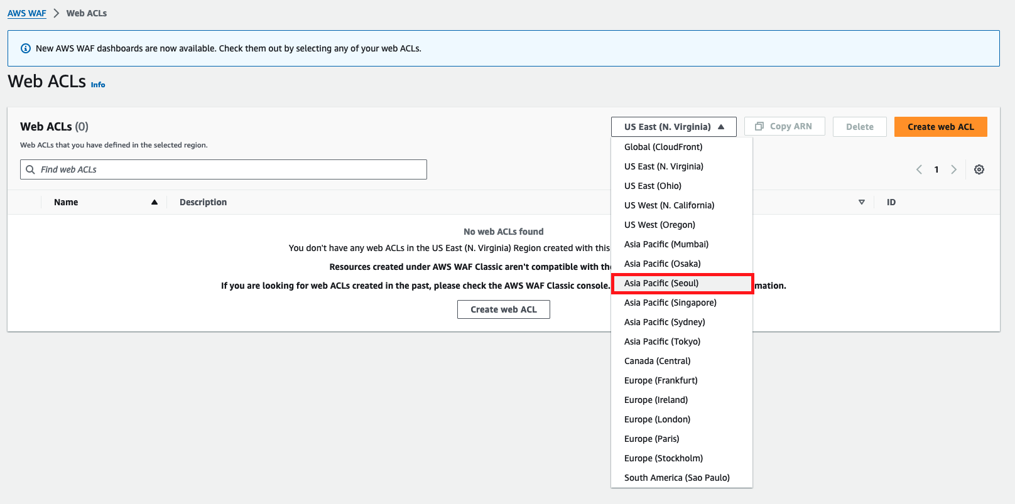Open AWS WAF breadcrumb link
1015x504 pixels.
[x=26, y=13]
